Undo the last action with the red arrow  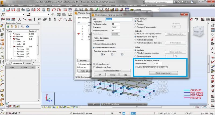pos(53,10)
